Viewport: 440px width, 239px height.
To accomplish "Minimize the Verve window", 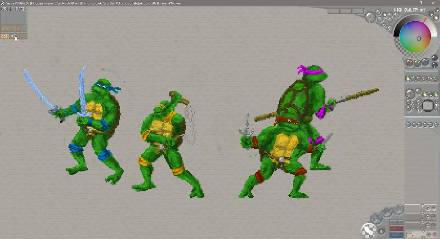I will pyautogui.click(x=407, y=3).
